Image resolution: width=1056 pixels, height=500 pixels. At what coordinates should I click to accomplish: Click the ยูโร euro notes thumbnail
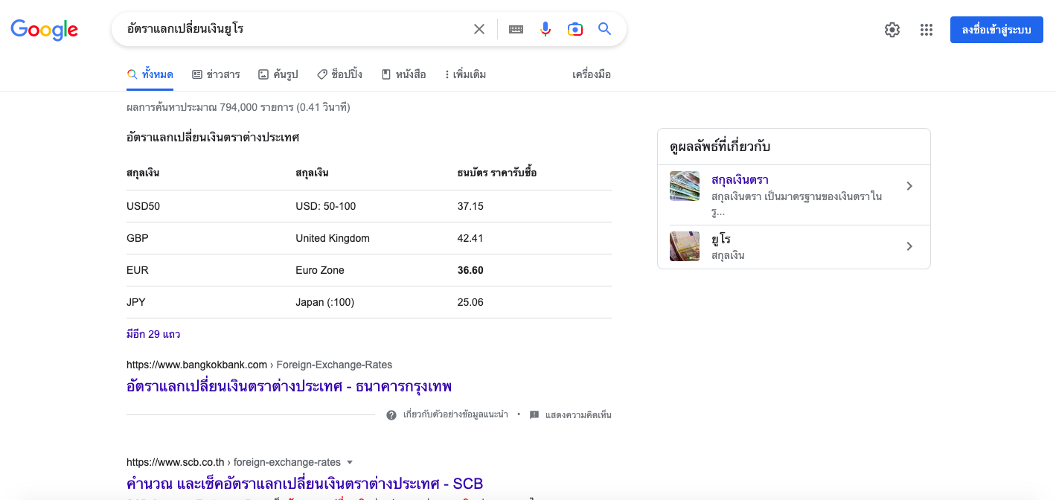685,246
